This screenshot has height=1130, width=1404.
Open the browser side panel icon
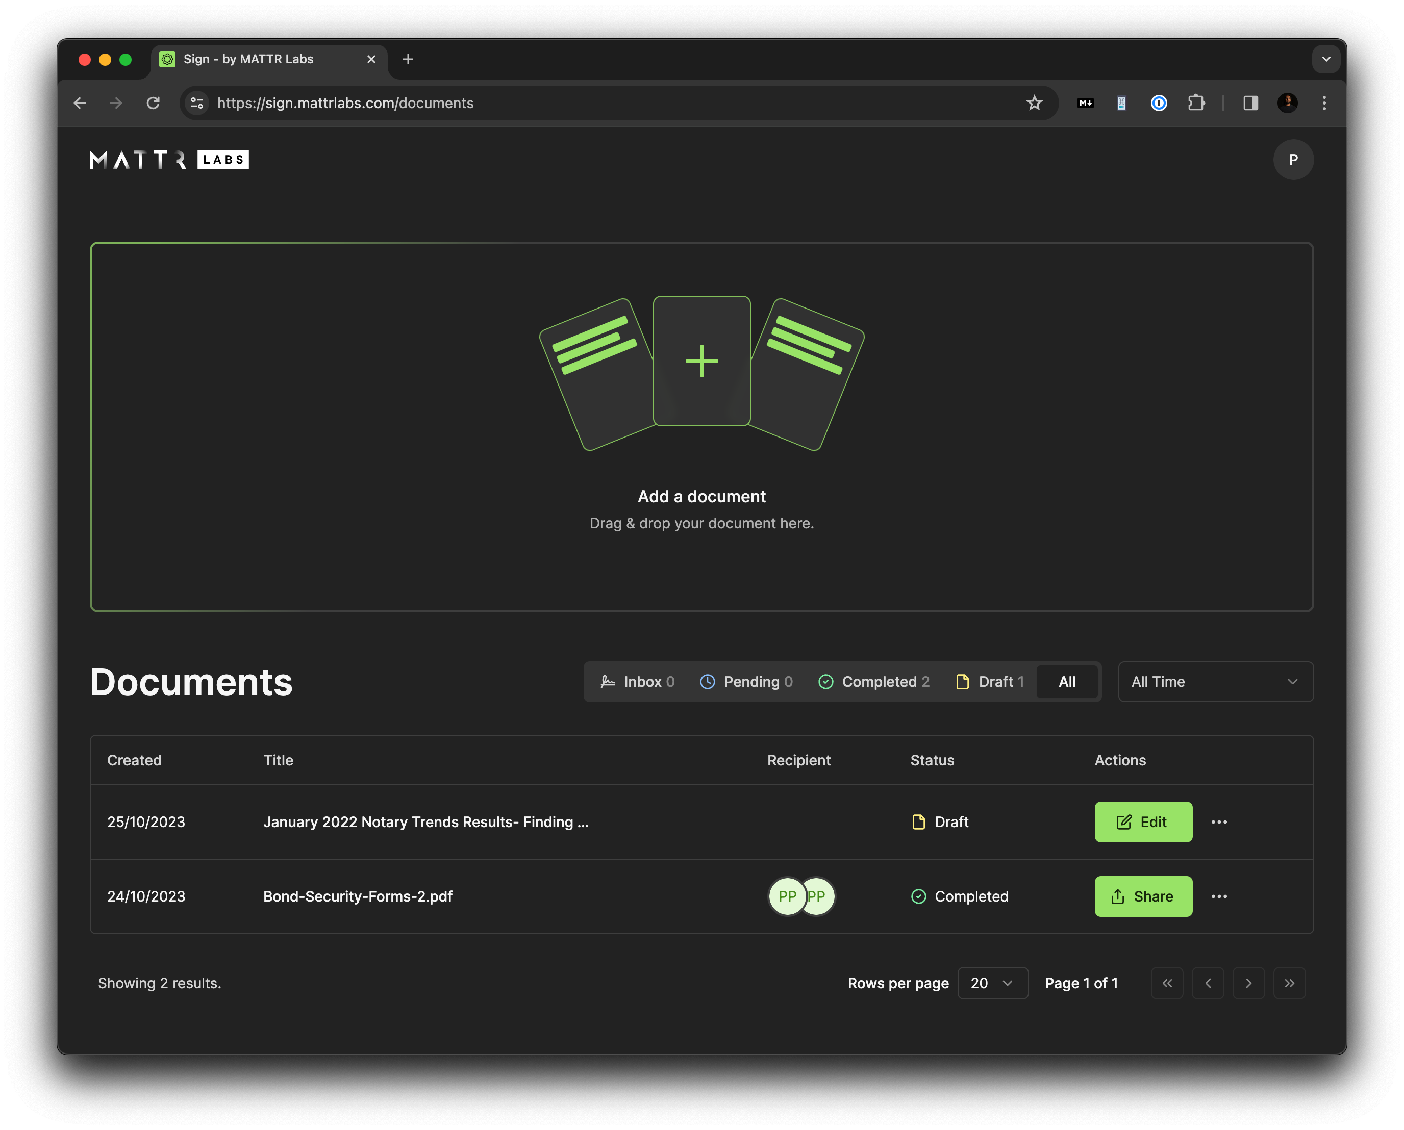[1250, 103]
